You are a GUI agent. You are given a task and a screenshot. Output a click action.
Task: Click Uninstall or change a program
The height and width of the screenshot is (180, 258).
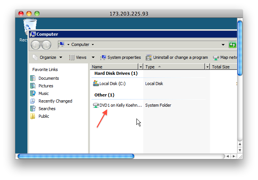point(177,57)
